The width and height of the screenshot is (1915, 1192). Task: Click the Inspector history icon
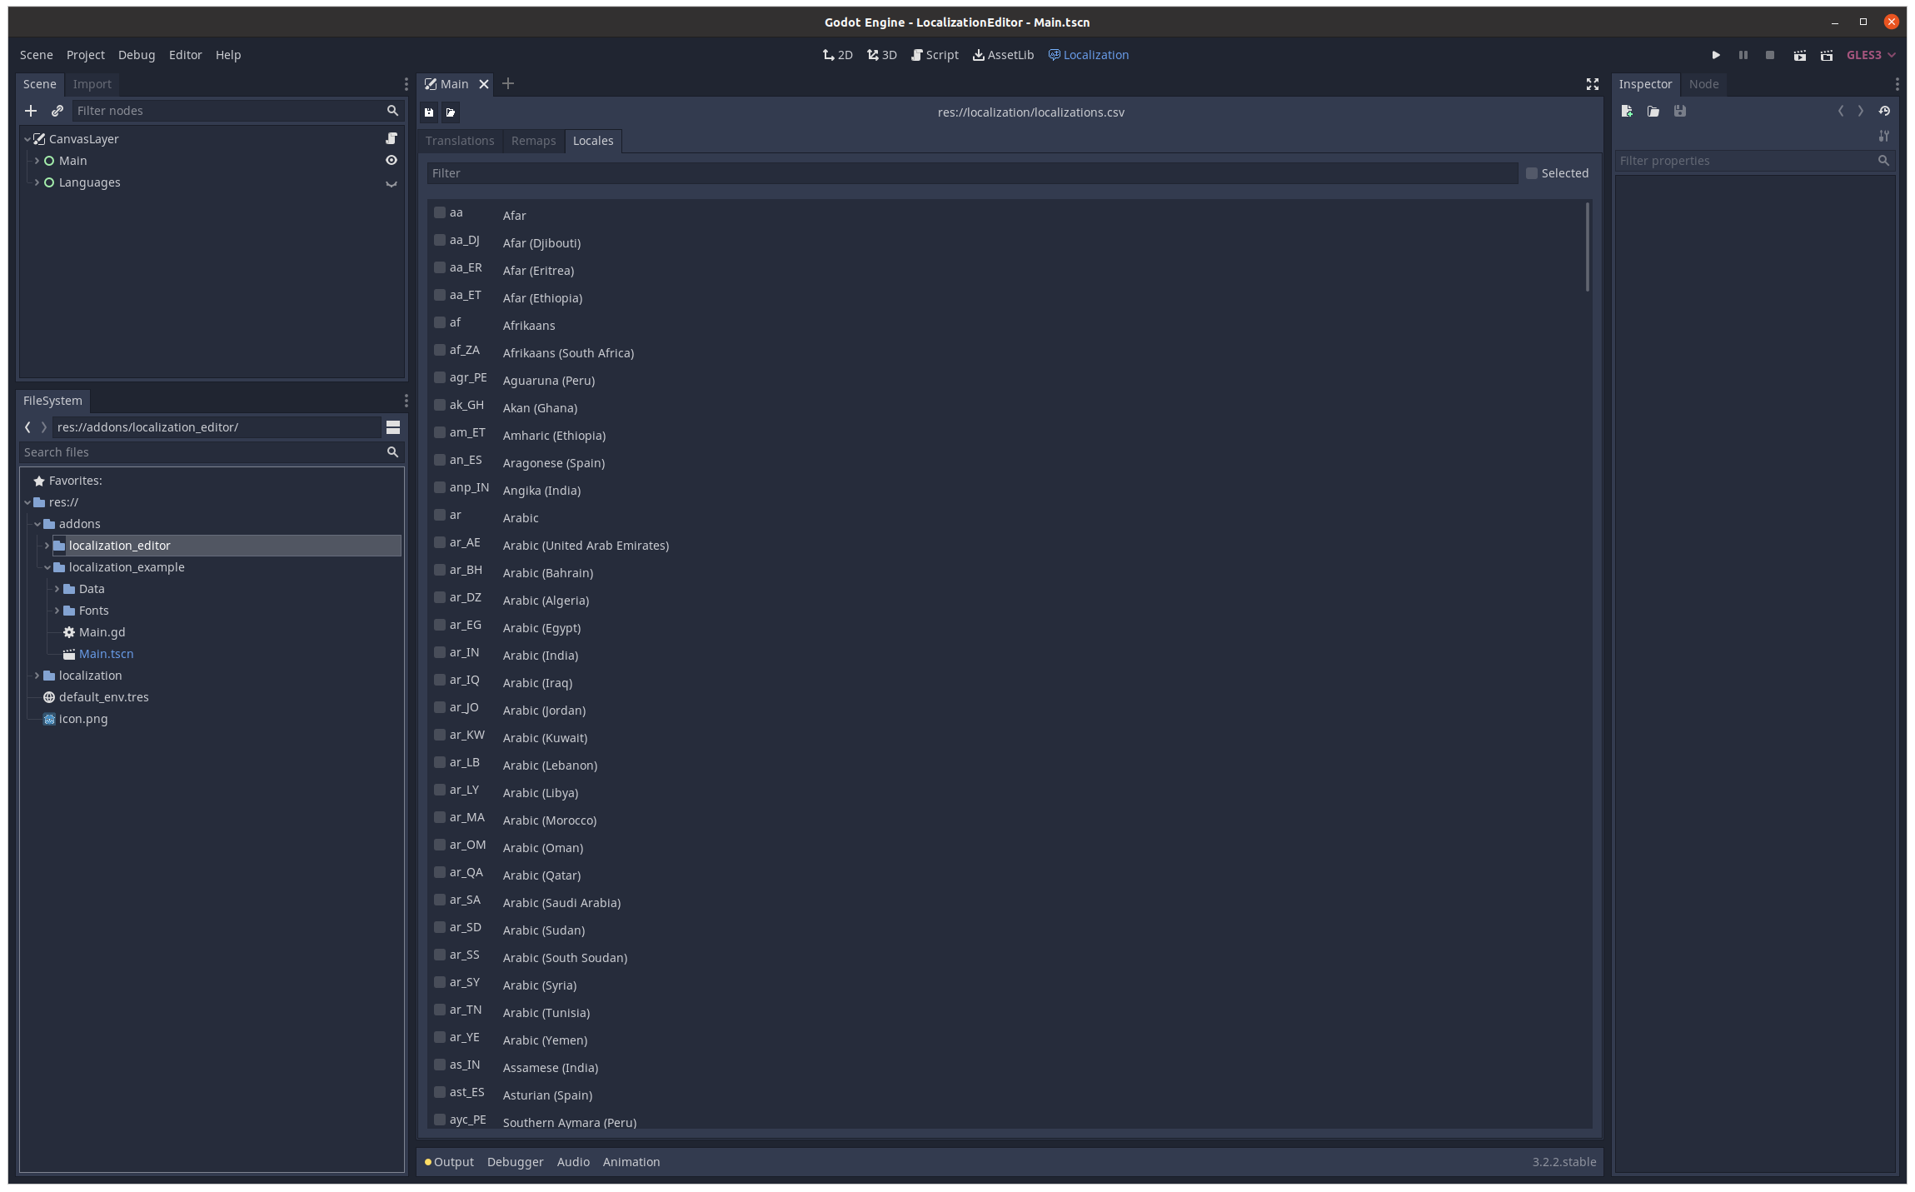(1884, 111)
